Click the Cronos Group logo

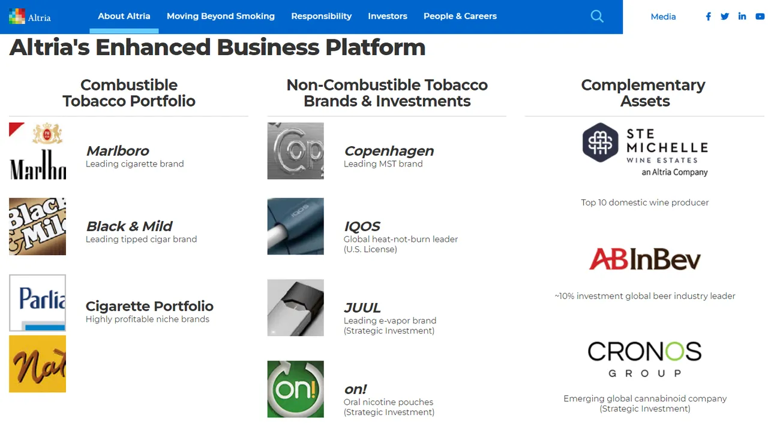[645, 359]
